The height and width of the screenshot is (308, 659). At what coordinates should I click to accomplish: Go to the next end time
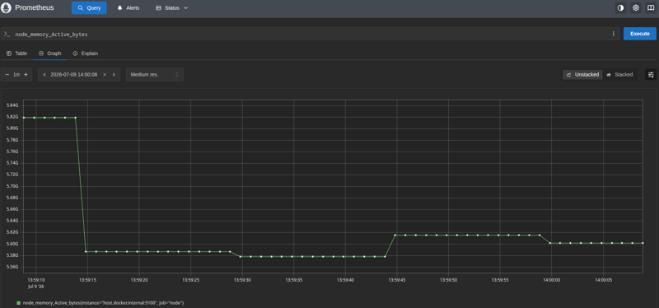[114, 74]
